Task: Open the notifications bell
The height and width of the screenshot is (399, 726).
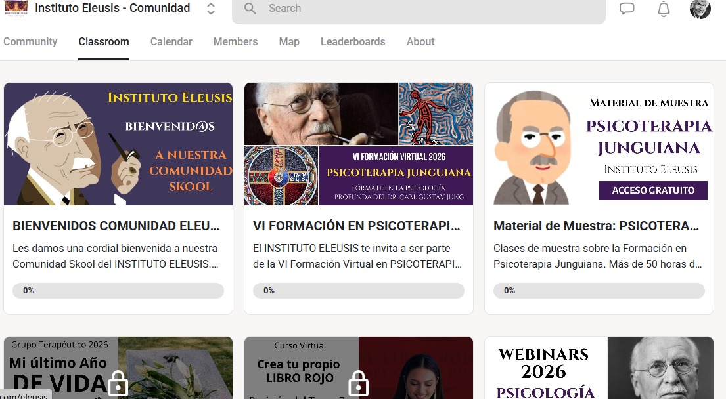Action: pyautogui.click(x=664, y=9)
